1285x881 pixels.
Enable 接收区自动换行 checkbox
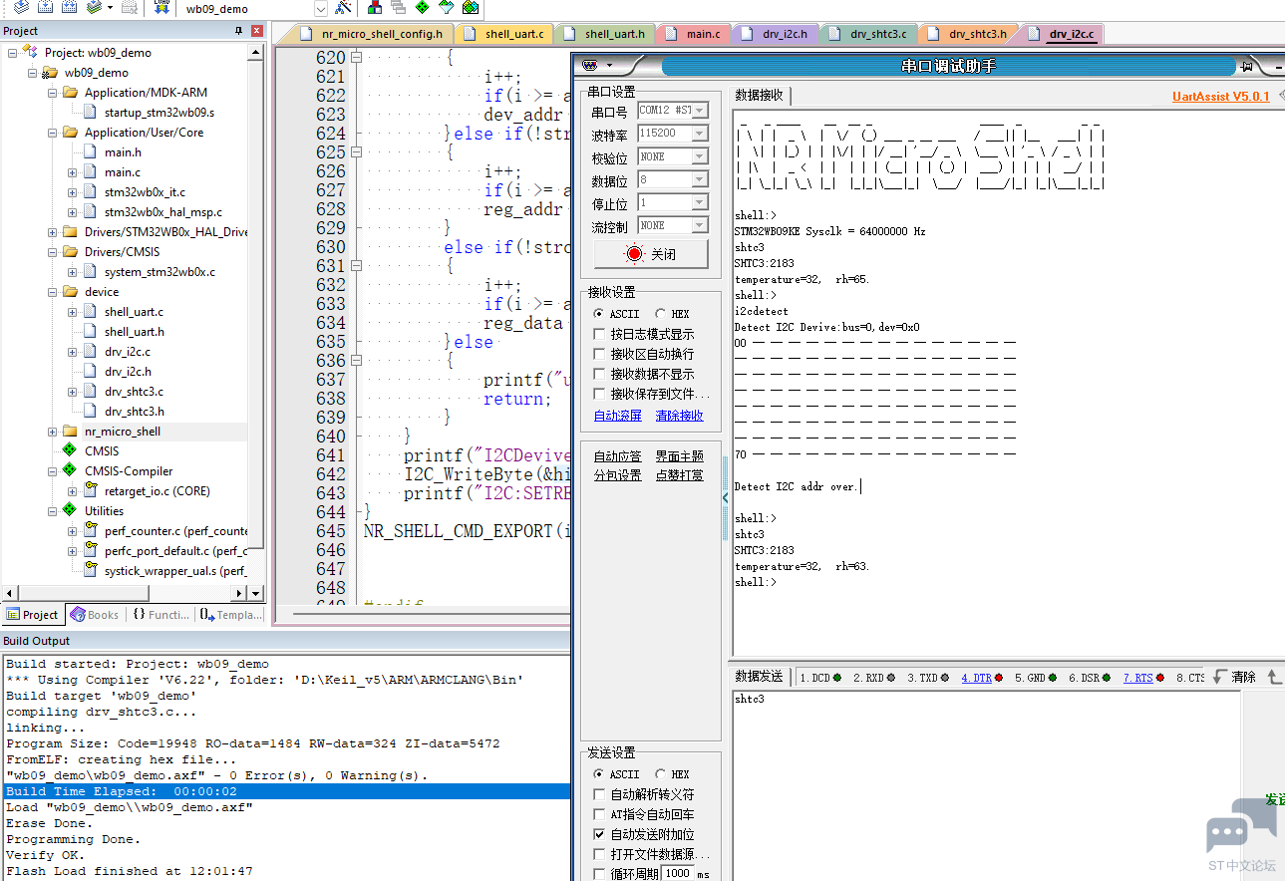(599, 354)
